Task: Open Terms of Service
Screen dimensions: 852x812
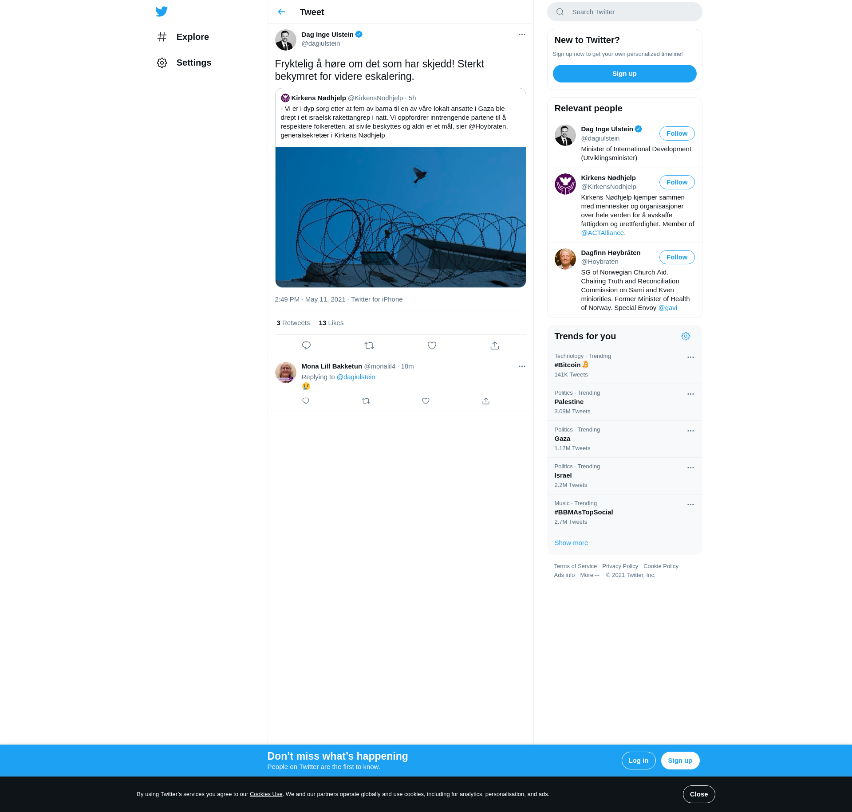Action: [x=575, y=566]
